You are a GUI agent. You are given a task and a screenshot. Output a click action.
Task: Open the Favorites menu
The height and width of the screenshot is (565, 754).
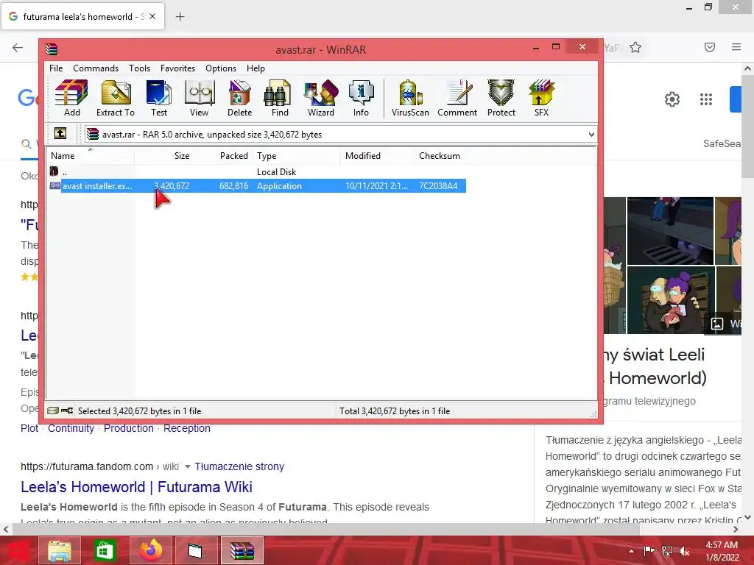pos(178,68)
